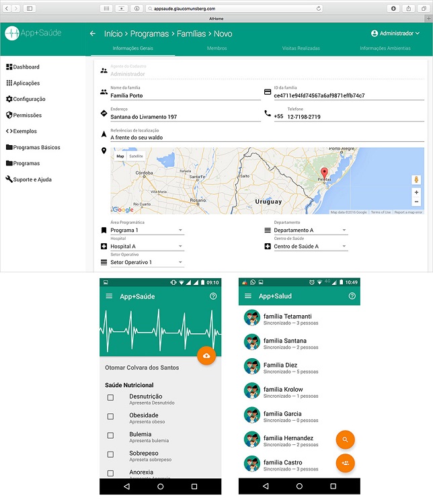Select Configuração gear item in sidebar

point(26,99)
